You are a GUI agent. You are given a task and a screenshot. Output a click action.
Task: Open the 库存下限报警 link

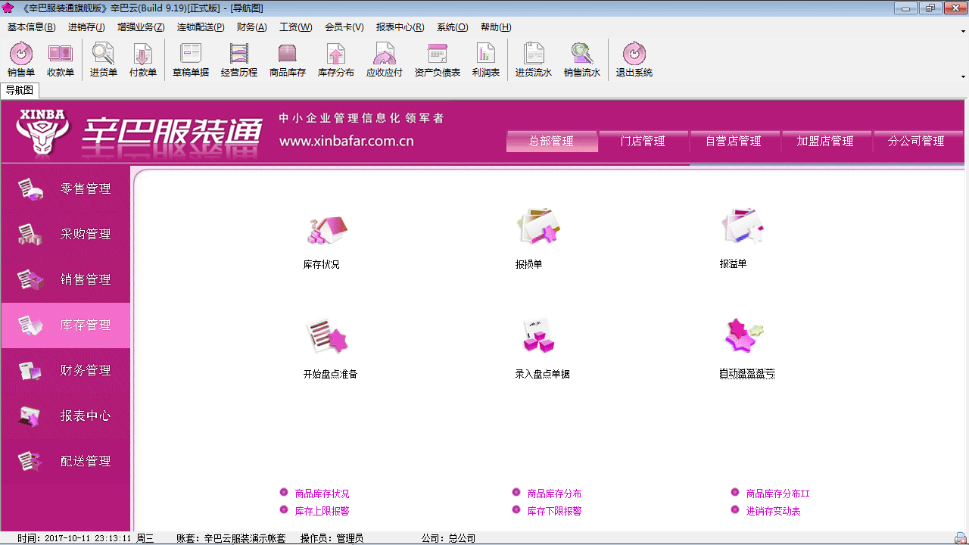[555, 511]
